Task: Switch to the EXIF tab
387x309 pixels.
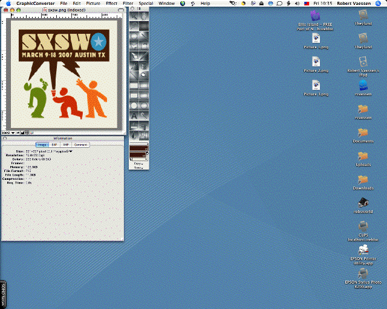Action: pyautogui.click(x=54, y=145)
